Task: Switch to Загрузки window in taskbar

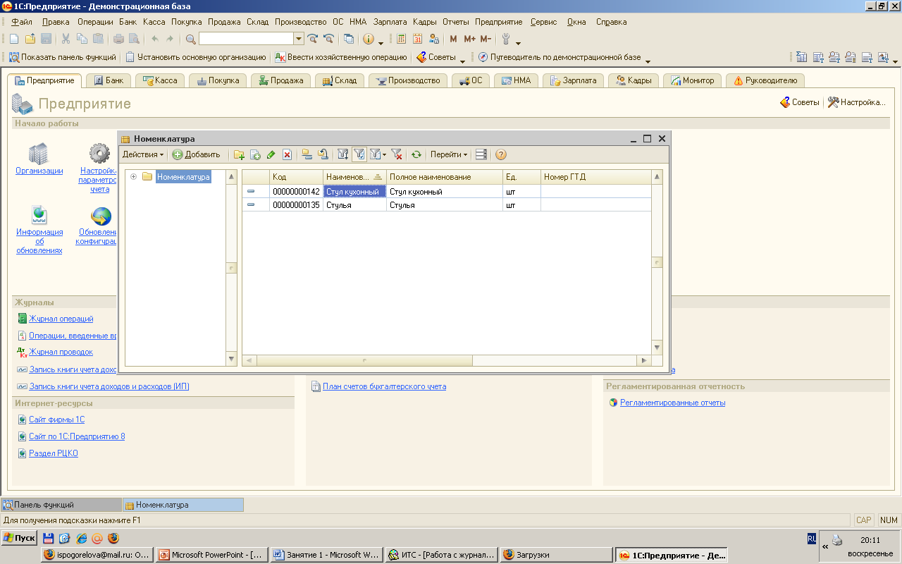Action: 556,555
